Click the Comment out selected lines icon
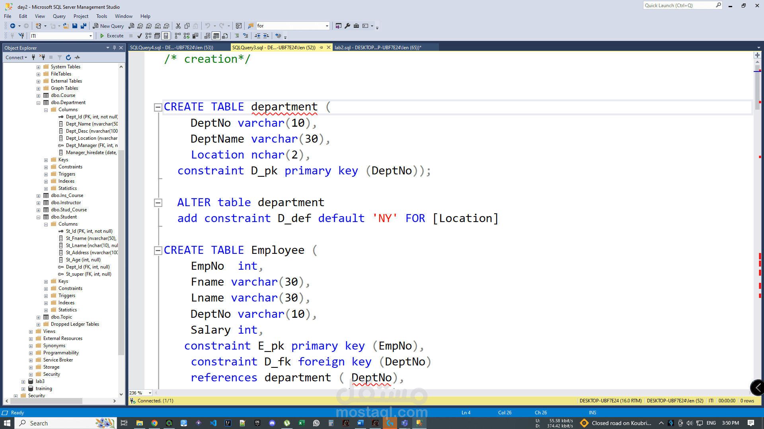The height and width of the screenshot is (429, 764). coord(237,36)
